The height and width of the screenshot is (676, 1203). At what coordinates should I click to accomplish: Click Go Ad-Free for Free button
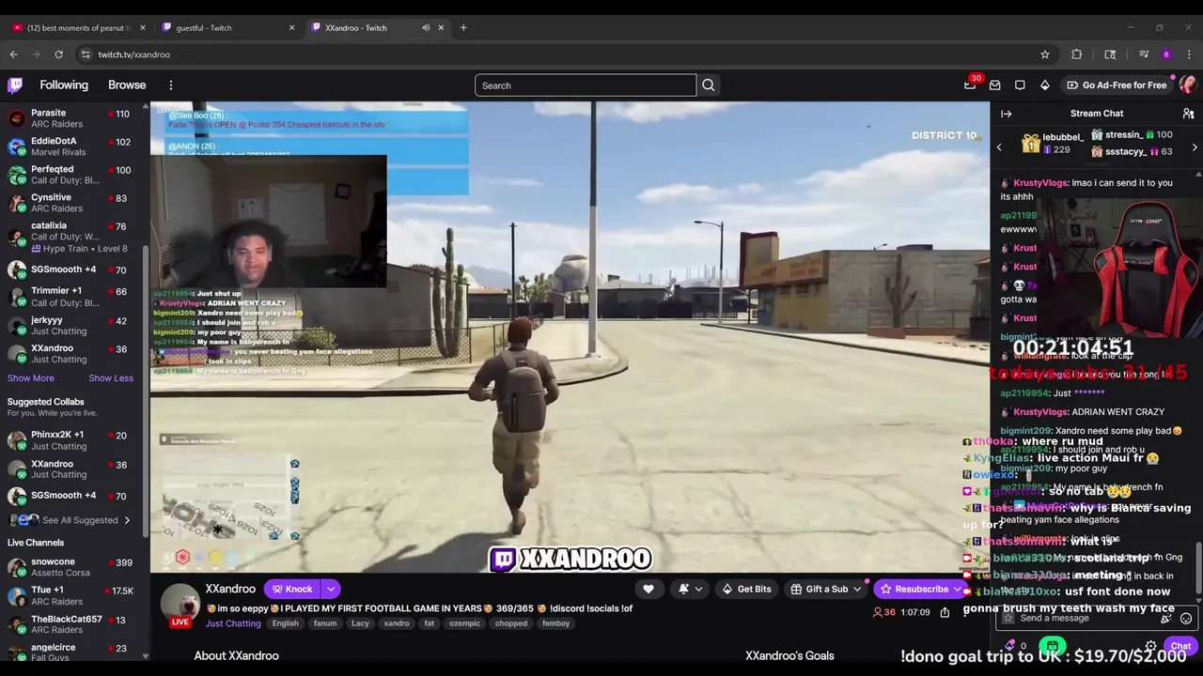(1117, 85)
